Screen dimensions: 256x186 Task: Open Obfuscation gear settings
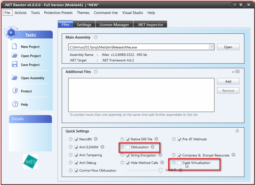(152, 147)
